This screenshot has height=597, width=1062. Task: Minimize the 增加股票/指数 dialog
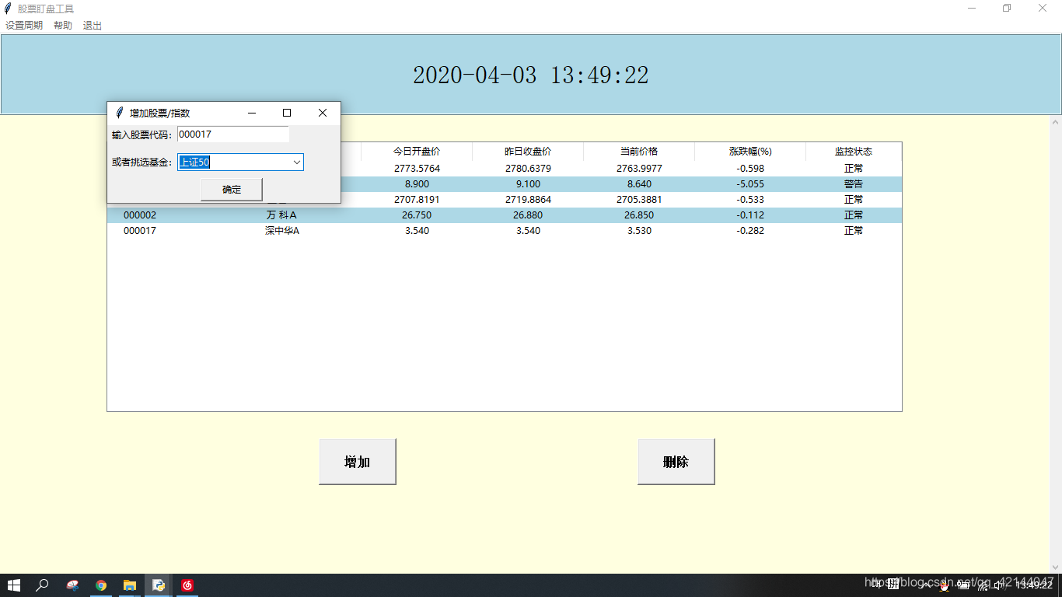pyautogui.click(x=252, y=113)
